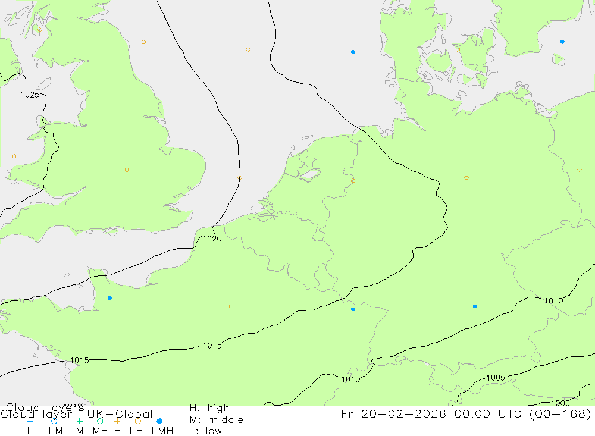Image resolution: width=595 pixels, height=436 pixels.
Task: Click the filled blue LMH legend dot
Action: 159,421
